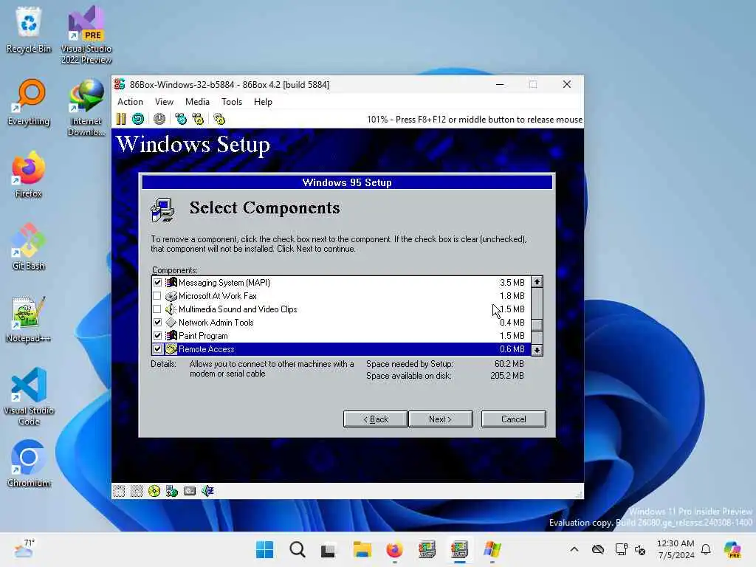This screenshot has width=756, height=567.
Task: Open Firefox from the taskbar
Action: point(394,549)
